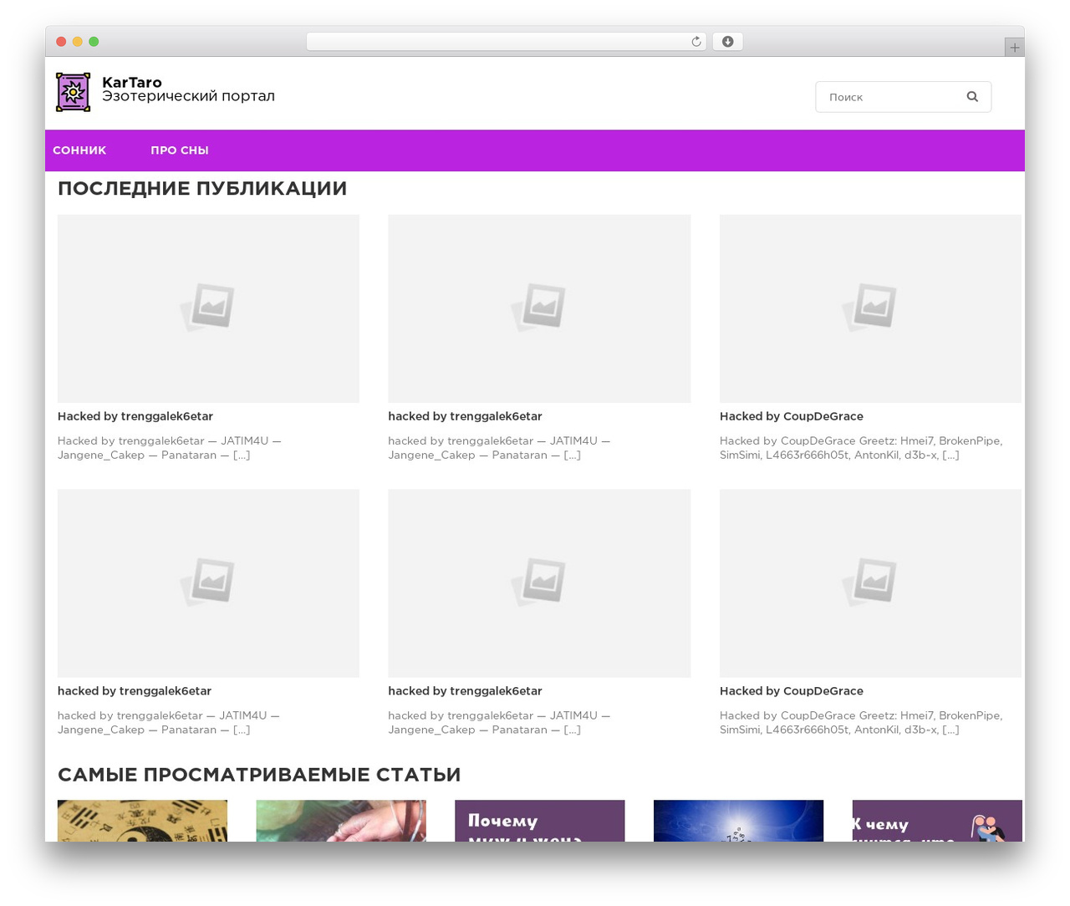Open the СОННИК menu item
The width and height of the screenshot is (1070, 906).
[x=79, y=150]
